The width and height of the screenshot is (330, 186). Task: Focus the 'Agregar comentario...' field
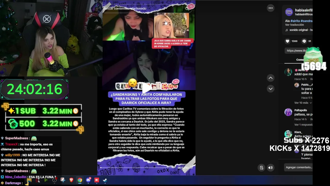(x=299, y=167)
